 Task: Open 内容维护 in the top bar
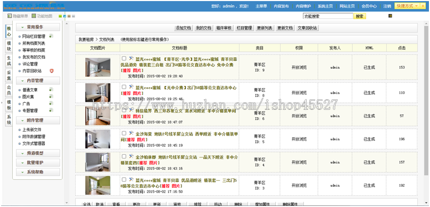pyautogui.click(x=303, y=6)
